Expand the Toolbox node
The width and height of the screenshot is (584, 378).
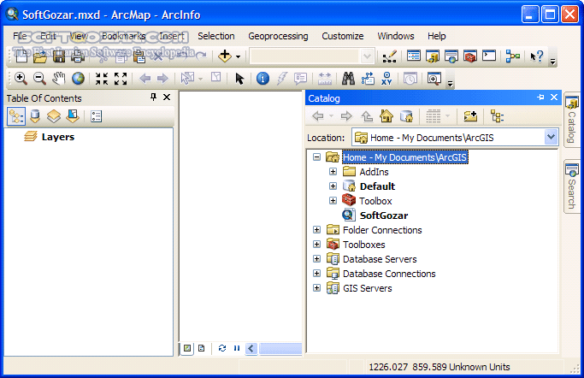point(333,200)
